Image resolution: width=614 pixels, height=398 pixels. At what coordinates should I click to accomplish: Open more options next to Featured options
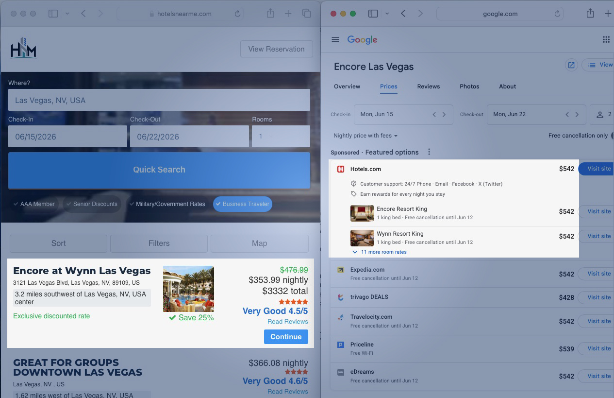pyautogui.click(x=429, y=152)
